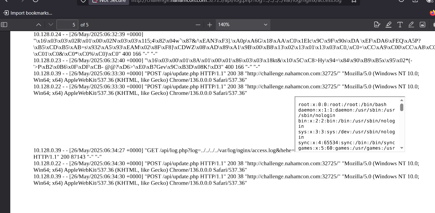This screenshot has height=213, width=435.
Task: Select the add image tool
Action: (x=423, y=25)
